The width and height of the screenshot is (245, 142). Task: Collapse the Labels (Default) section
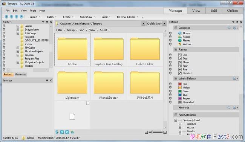click(176, 78)
